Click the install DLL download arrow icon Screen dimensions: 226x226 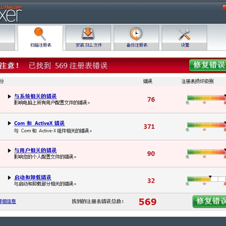click(88, 34)
